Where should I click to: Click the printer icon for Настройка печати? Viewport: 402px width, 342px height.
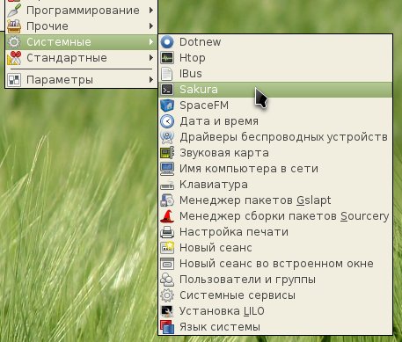pyautogui.click(x=167, y=232)
